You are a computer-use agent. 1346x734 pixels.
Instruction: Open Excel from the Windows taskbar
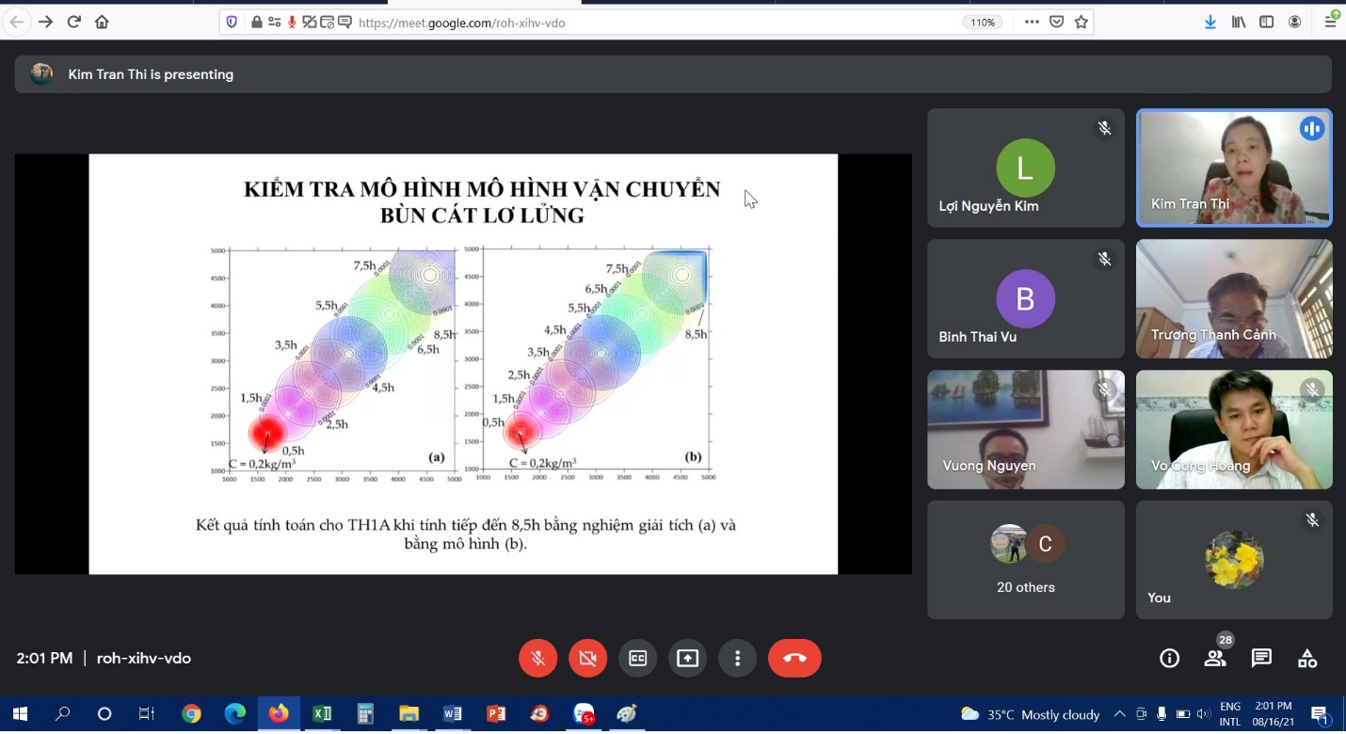tap(322, 714)
